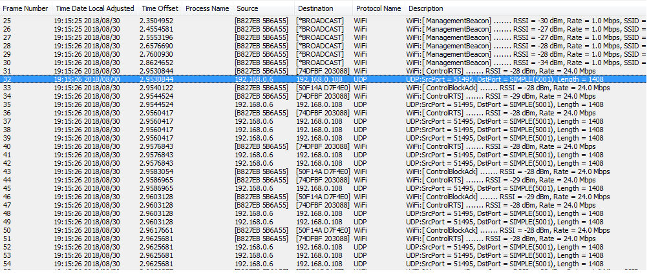
Task: Click the Time Date Local Adjusted column header
Action: pyautogui.click(x=94, y=8)
